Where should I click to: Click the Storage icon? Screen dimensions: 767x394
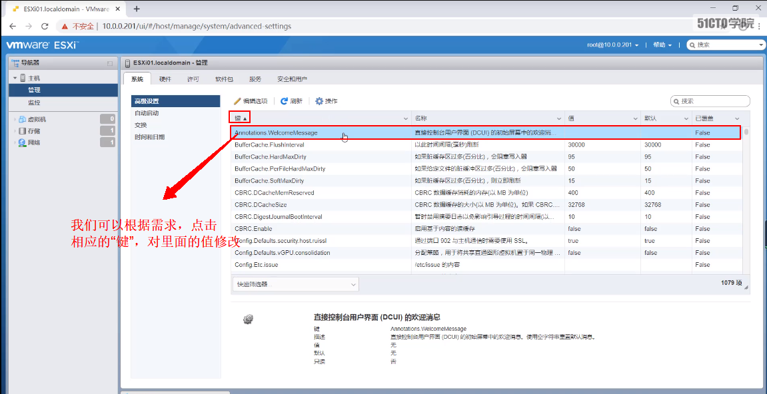[x=23, y=131]
